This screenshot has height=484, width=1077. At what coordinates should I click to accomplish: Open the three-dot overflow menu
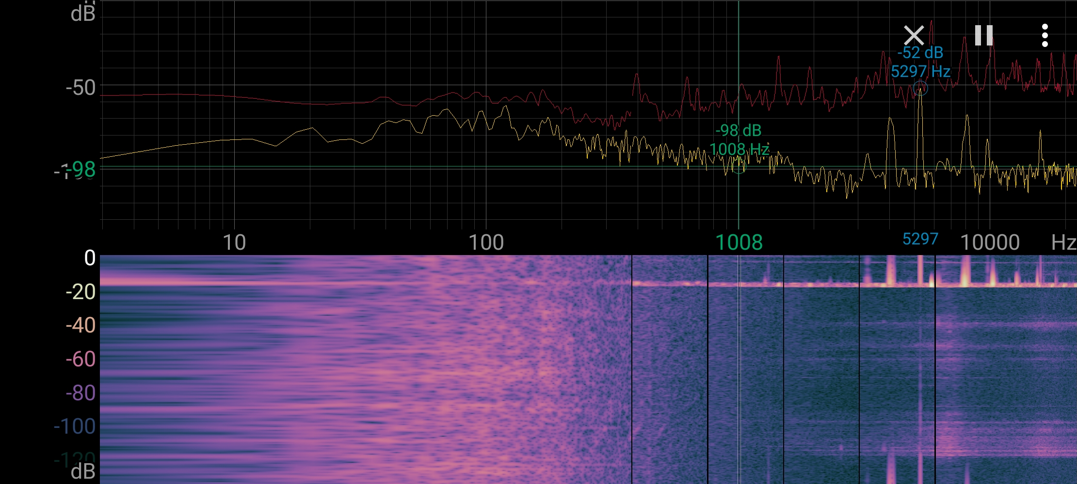click(1045, 35)
